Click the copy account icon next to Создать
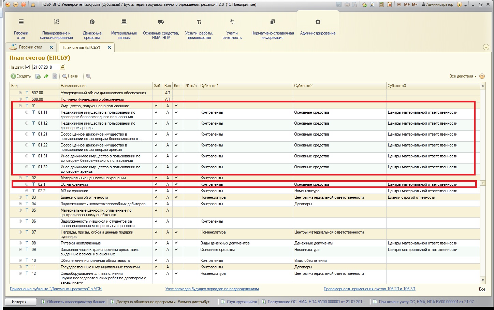The image size is (494, 310). tap(38, 76)
